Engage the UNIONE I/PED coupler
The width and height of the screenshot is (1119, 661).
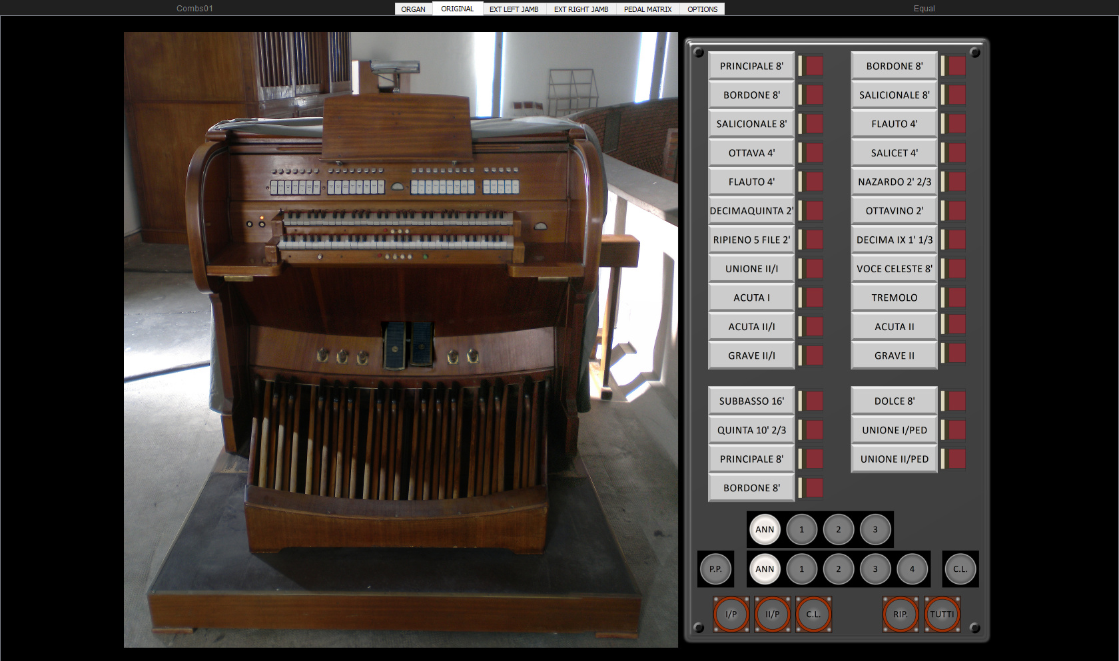coord(894,430)
